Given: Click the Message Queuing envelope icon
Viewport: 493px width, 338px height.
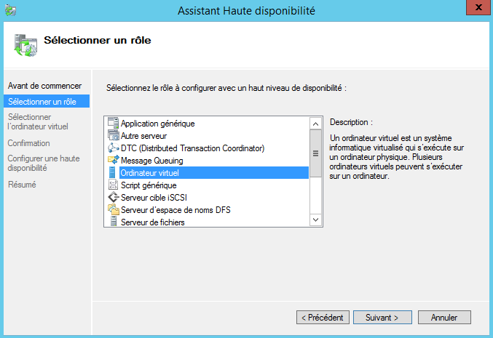Looking at the screenshot, I should point(113,161).
